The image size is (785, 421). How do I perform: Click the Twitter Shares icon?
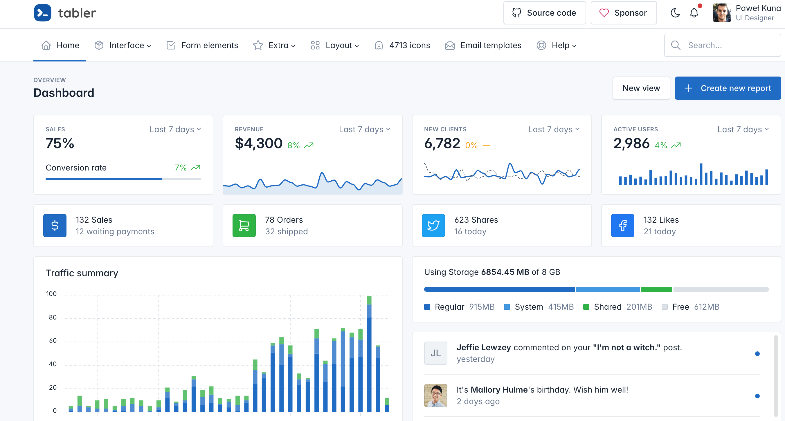coord(433,226)
